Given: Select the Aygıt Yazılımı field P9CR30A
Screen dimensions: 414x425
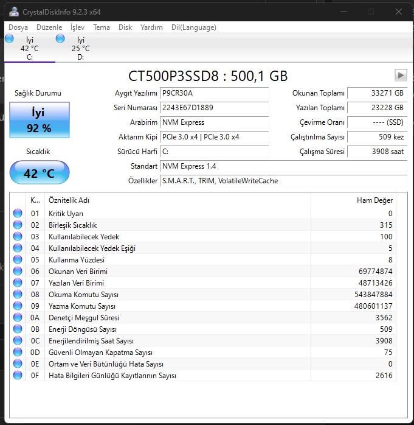Looking at the screenshot, I should point(215,93).
